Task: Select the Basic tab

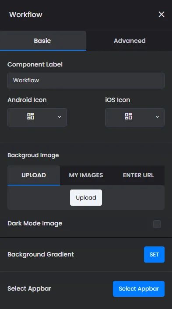Action: pos(43,41)
